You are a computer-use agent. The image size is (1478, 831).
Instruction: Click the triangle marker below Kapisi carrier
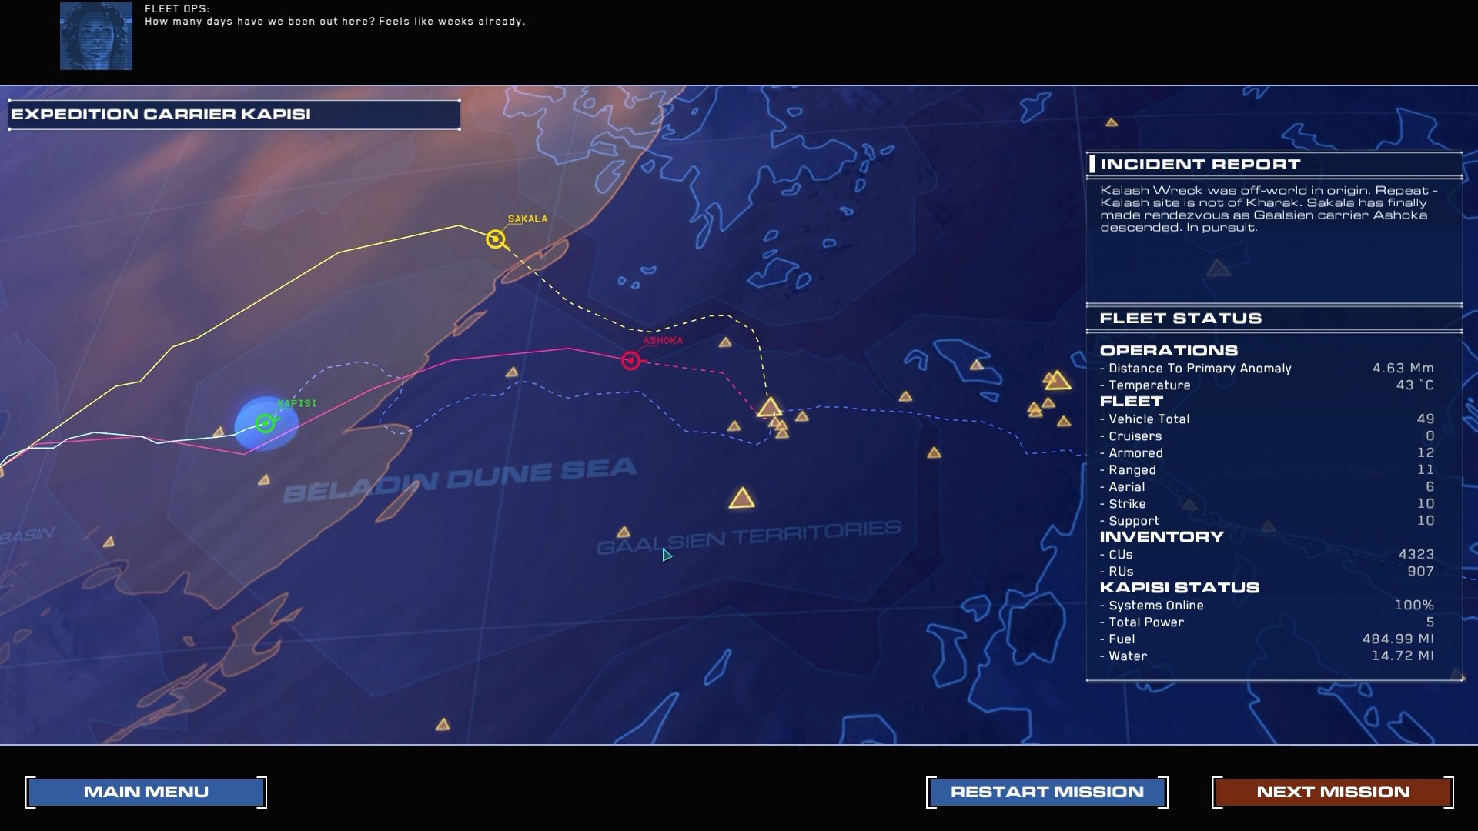264,480
